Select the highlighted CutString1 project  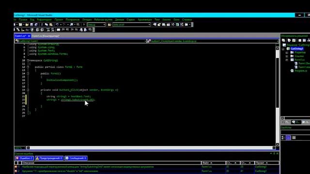[x=297, y=49]
